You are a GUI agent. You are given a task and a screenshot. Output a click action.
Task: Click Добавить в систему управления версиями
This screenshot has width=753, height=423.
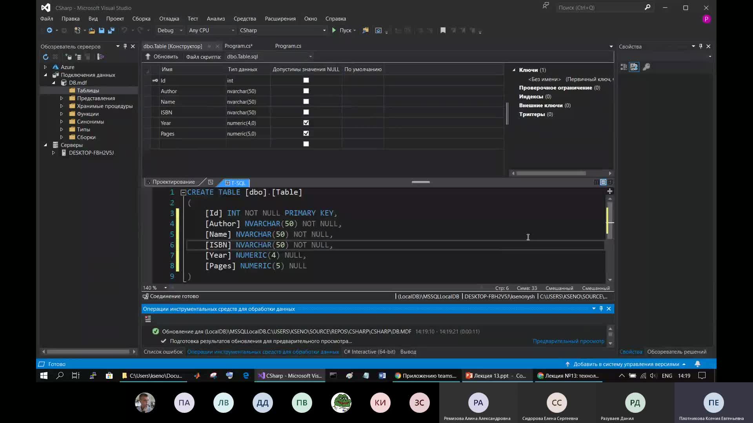click(626, 364)
